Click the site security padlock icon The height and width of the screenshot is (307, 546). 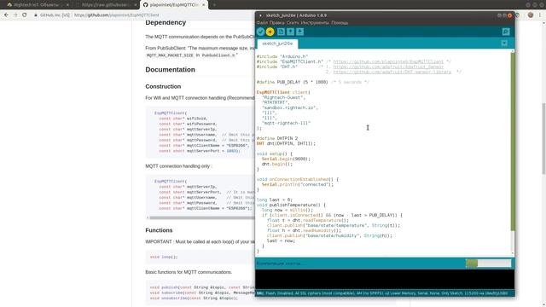(36, 15)
